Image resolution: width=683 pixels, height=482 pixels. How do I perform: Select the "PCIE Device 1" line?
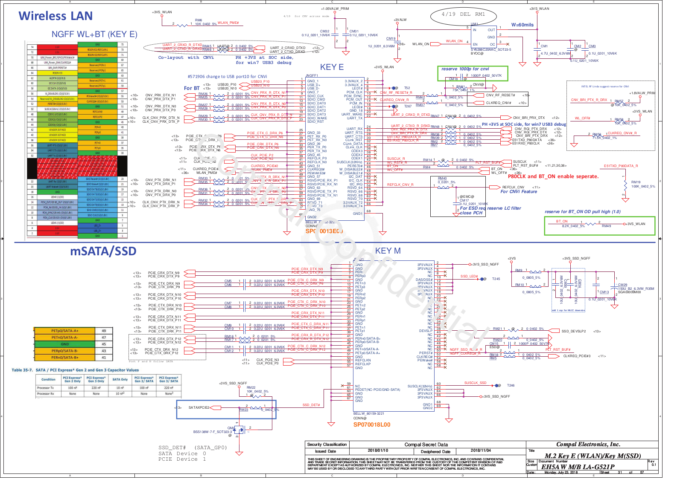coord(182,459)
